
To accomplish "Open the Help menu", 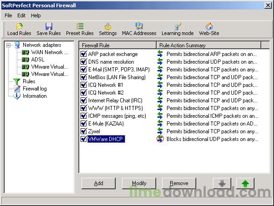I will (x=36, y=15).
